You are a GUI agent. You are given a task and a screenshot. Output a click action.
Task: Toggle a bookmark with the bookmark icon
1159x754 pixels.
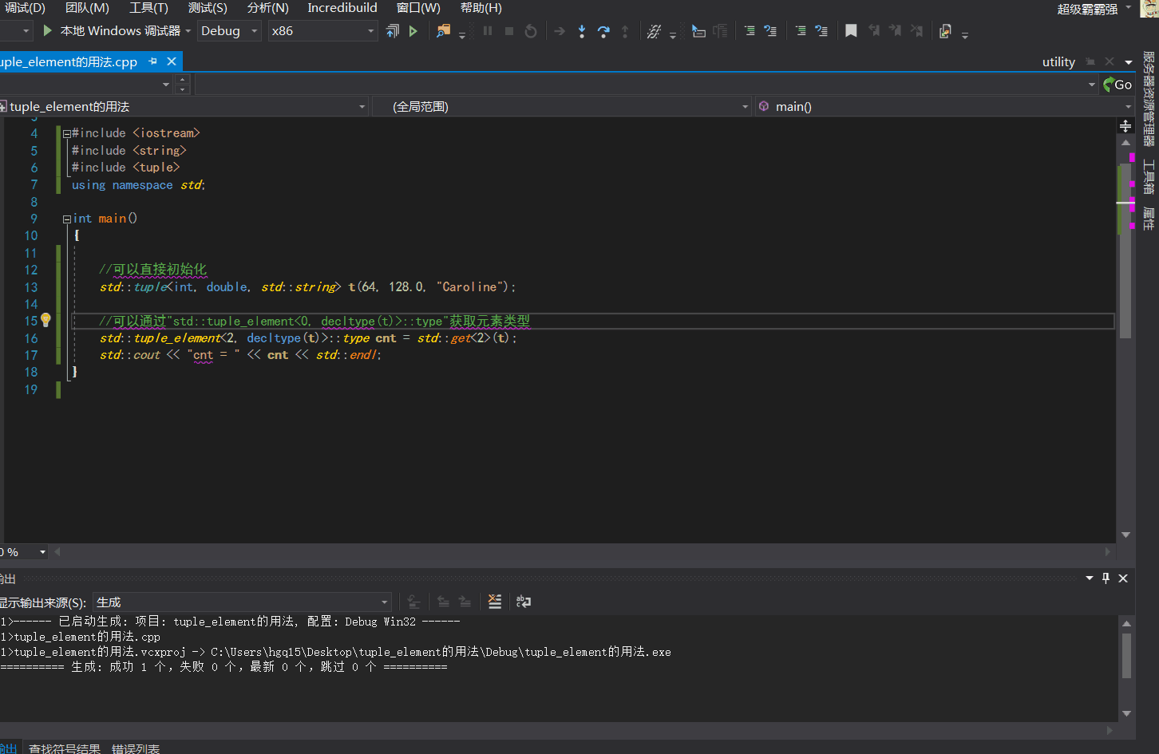[x=851, y=31]
